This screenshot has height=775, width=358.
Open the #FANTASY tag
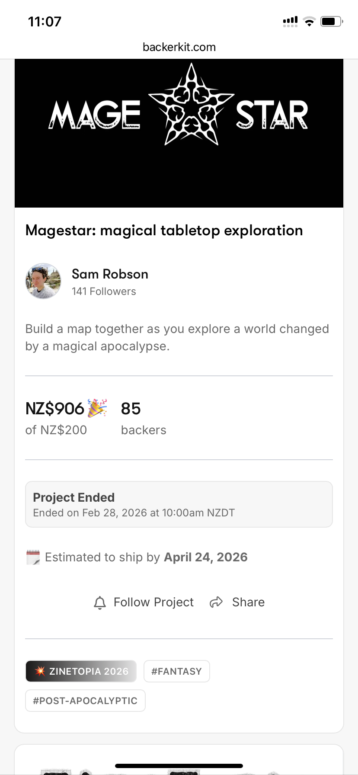click(176, 671)
